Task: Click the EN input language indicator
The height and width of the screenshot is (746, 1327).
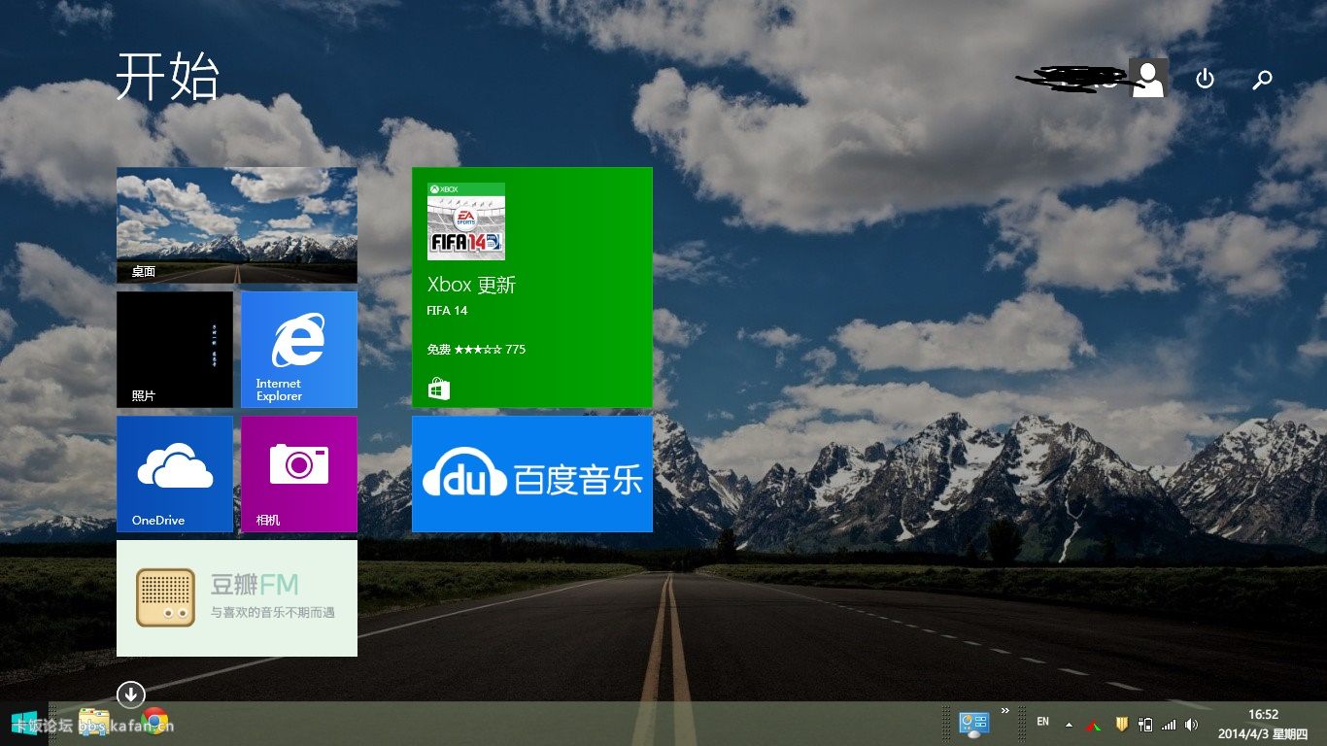Action: [1042, 722]
